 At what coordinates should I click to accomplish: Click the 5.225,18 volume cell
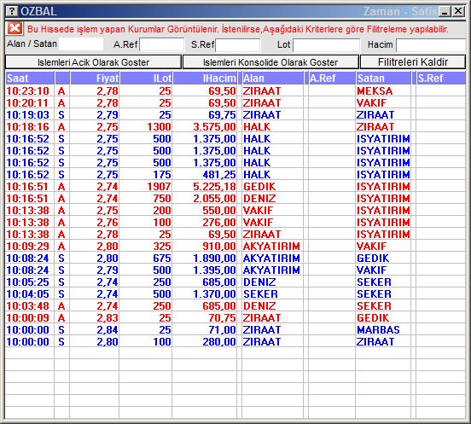point(214,187)
